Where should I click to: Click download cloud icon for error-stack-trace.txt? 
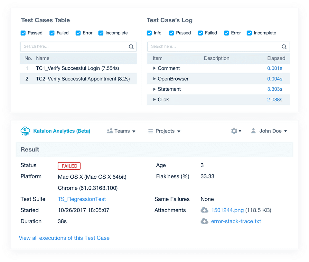204,221
